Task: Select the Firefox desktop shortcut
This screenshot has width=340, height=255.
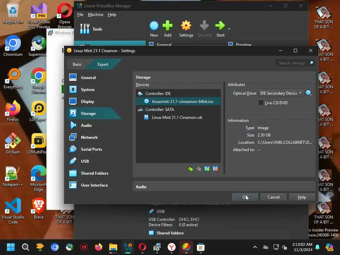Action: (x=13, y=111)
